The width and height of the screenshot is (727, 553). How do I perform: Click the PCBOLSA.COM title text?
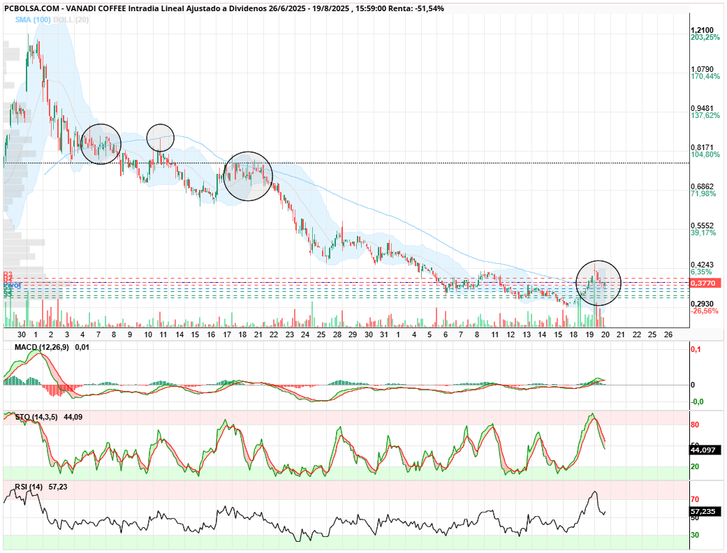point(30,8)
